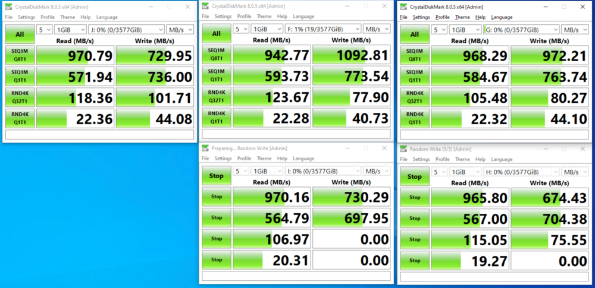Click the 564.79 read result in the I: window

pyautogui.click(x=272, y=218)
